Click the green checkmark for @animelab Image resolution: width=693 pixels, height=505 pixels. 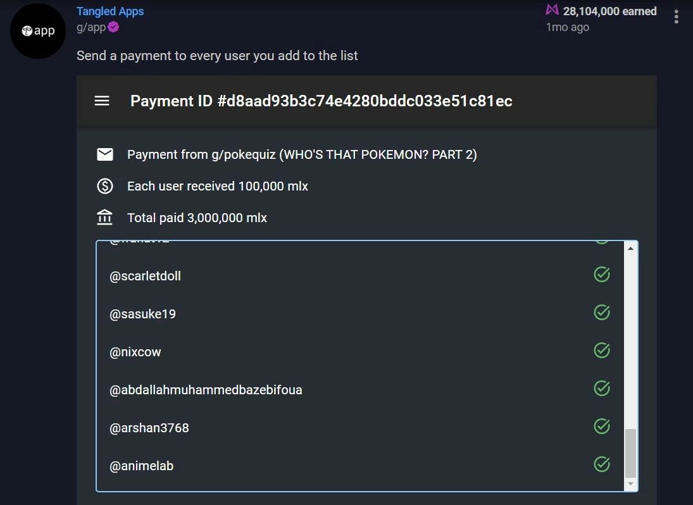coord(601,464)
